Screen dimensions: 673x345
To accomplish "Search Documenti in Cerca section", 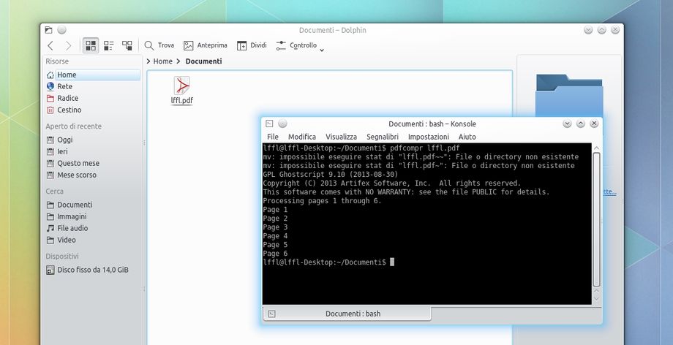I will [x=93, y=205].
